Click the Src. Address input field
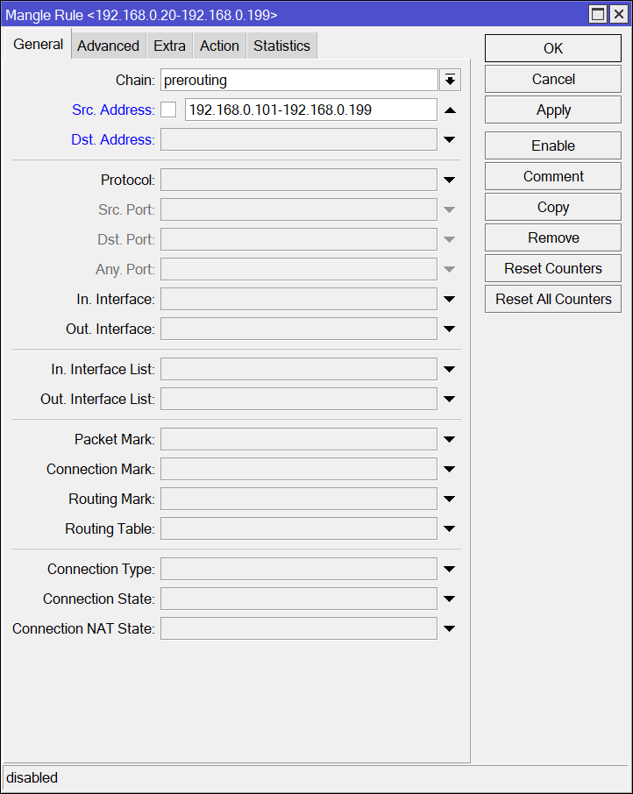 point(310,110)
